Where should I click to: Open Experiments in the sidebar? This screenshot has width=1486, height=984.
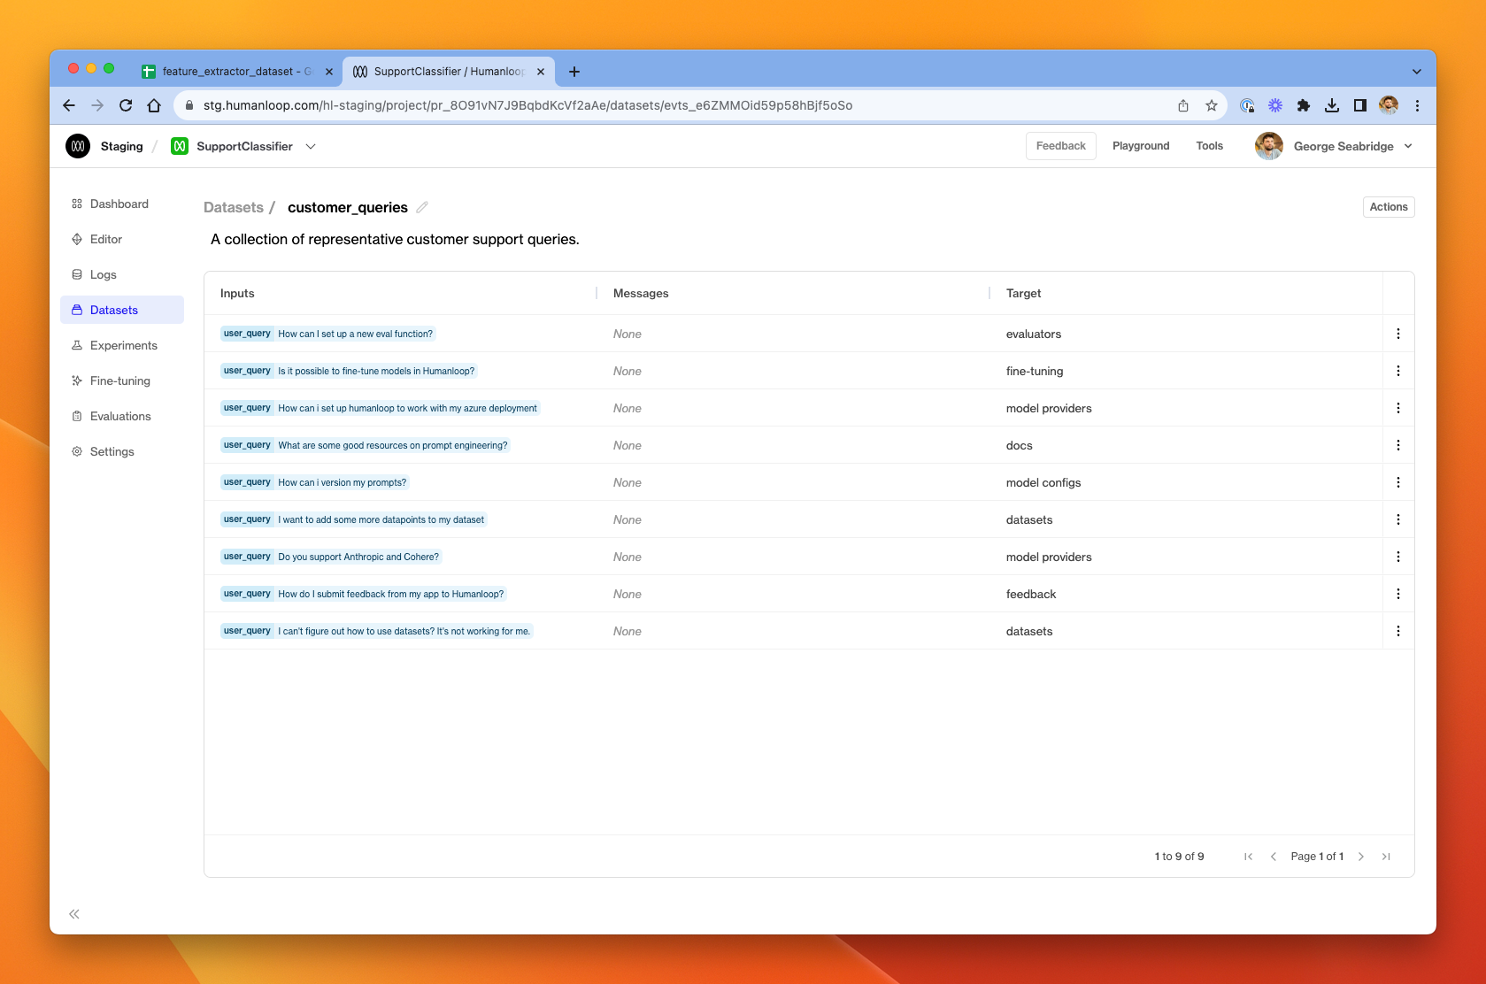point(122,345)
